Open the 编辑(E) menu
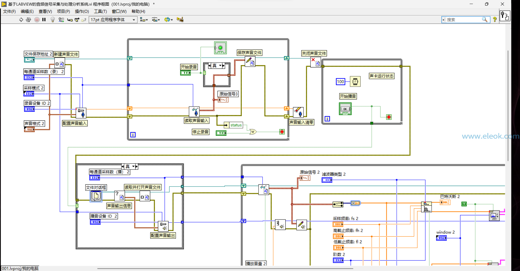 pyautogui.click(x=27, y=11)
